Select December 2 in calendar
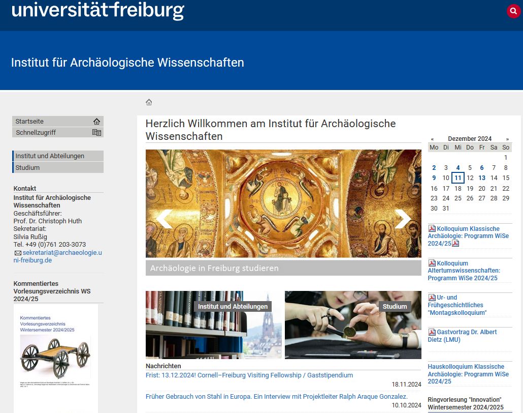 (x=434, y=168)
